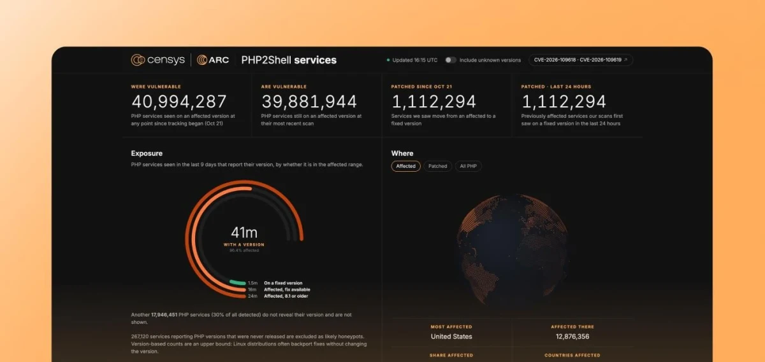Select the All PHP filter pill
The image size is (765, 362).
click(468, 166)
